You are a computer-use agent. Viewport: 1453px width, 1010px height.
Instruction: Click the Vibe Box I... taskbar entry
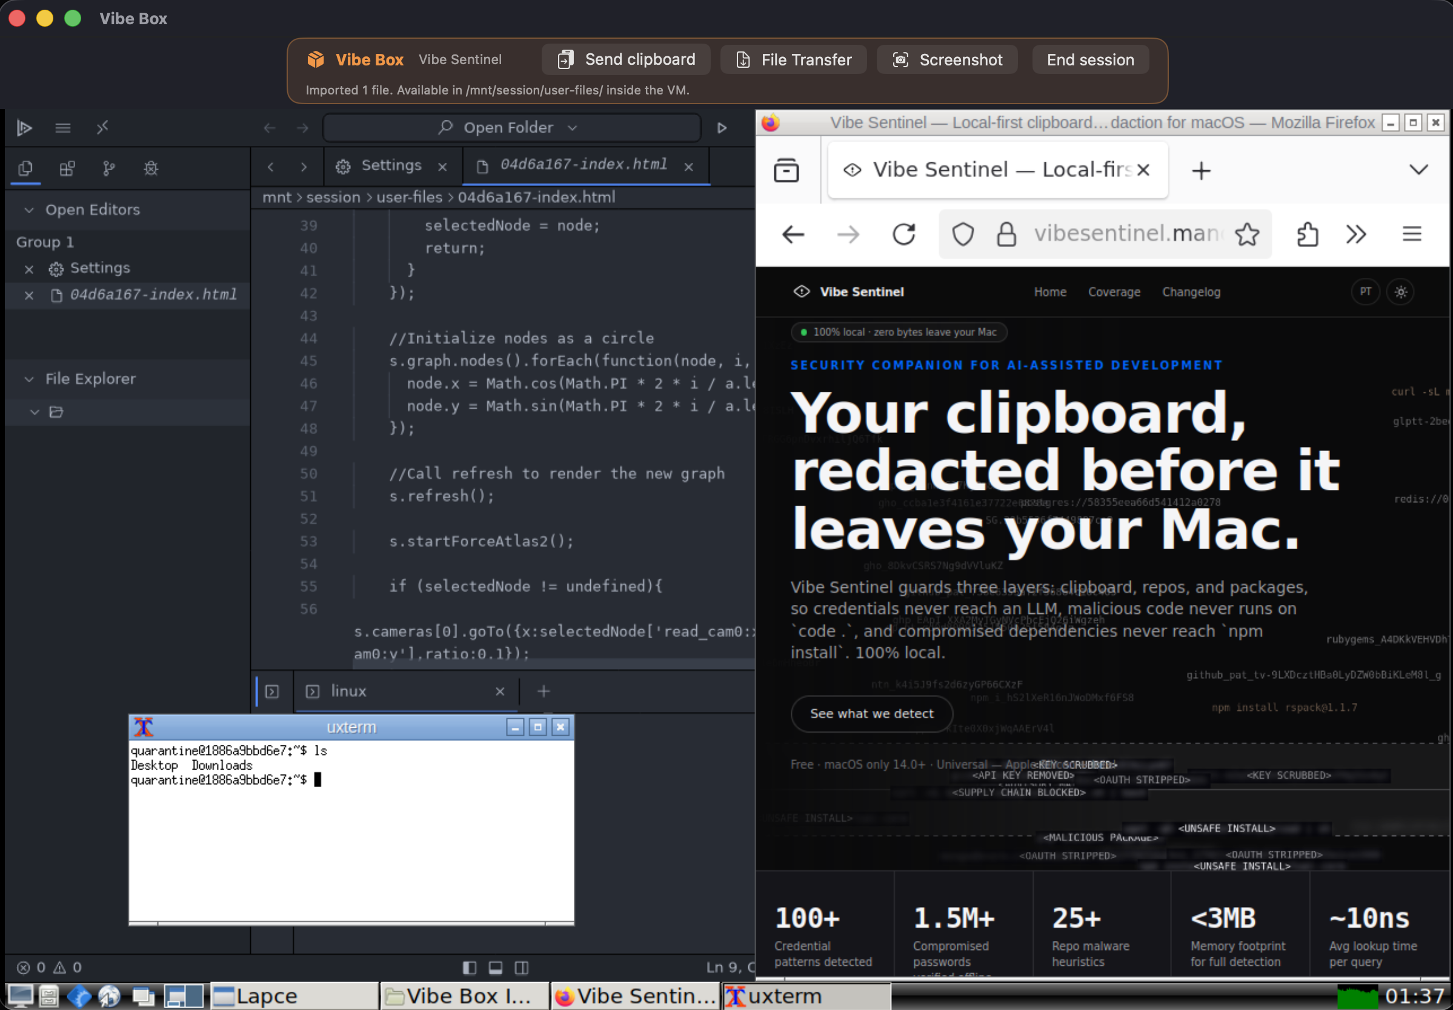coord(465,997)
